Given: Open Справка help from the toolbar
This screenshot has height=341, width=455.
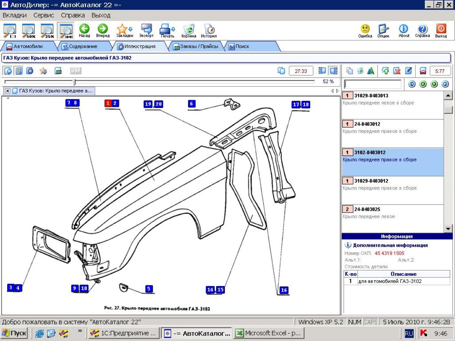Looking at the screenshot, I should (422, 31).
